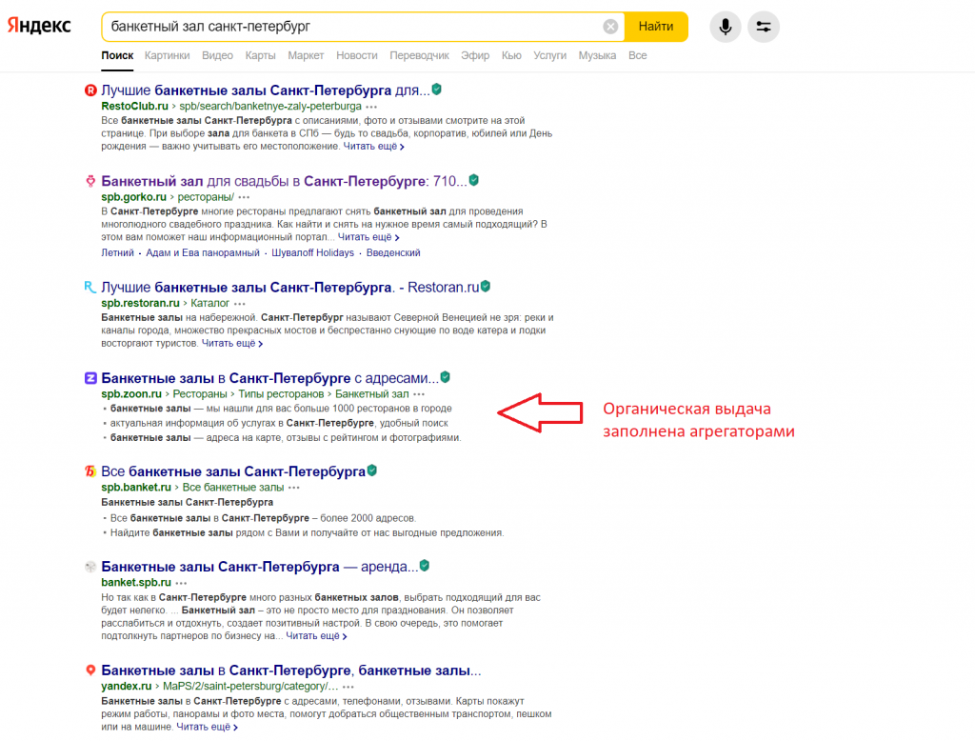Switch to the Видео tab
This screenshot has height=741, width=975.
[x=217, y=55]
